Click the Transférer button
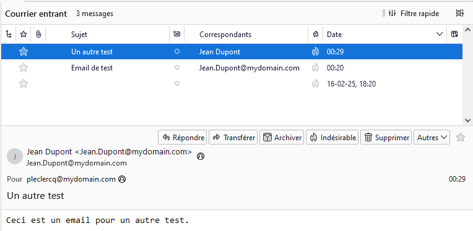Viewport: 473px width, 231px height. click(233, 138)
